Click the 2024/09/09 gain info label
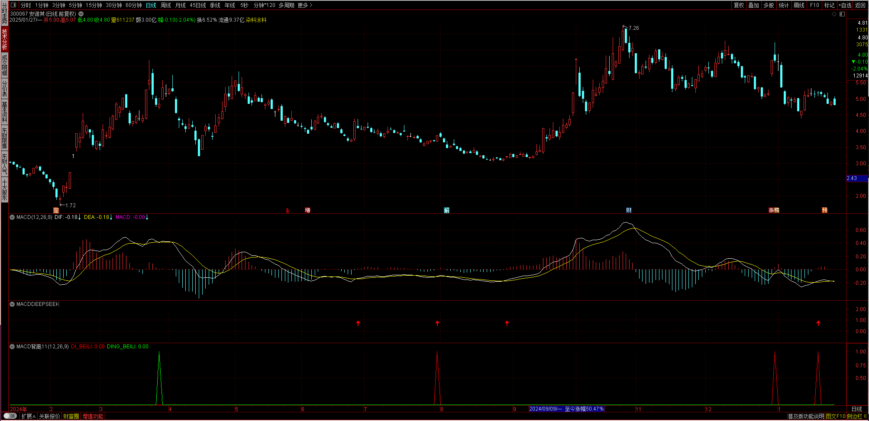The height and width of the screenshot is (421, 869). coord(566,409)
